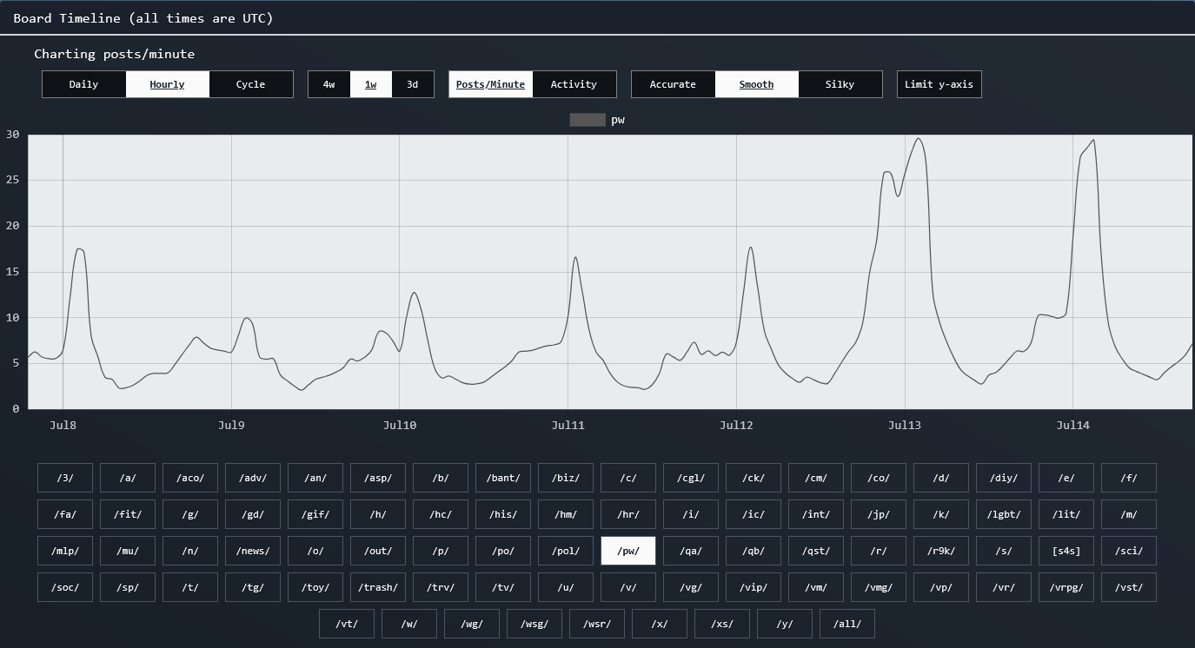Select the /vst/ board
The width and height of the screenshot is (1195, 648).
(x=1129, y=587)
